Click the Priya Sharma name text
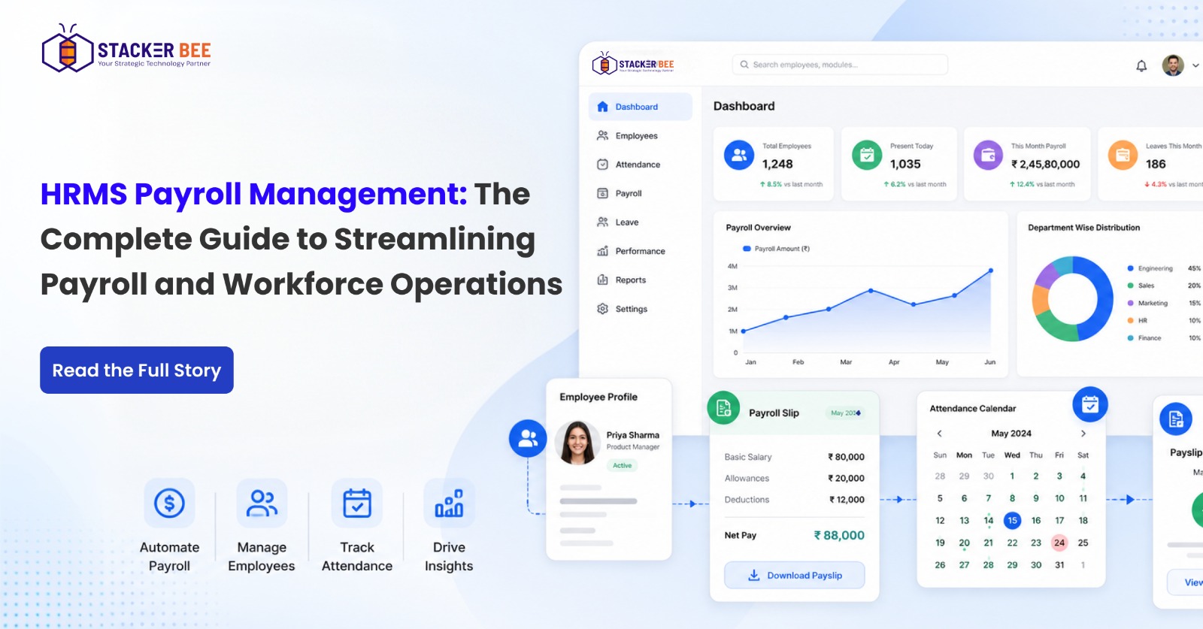 tap(633, 435)
